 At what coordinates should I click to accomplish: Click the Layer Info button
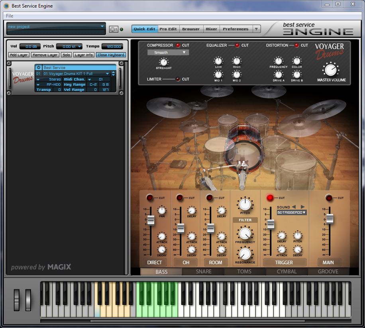(x=84, y=55)
